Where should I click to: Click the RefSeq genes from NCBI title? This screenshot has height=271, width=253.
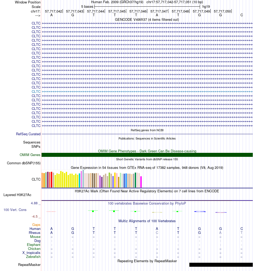coord(147,130)
